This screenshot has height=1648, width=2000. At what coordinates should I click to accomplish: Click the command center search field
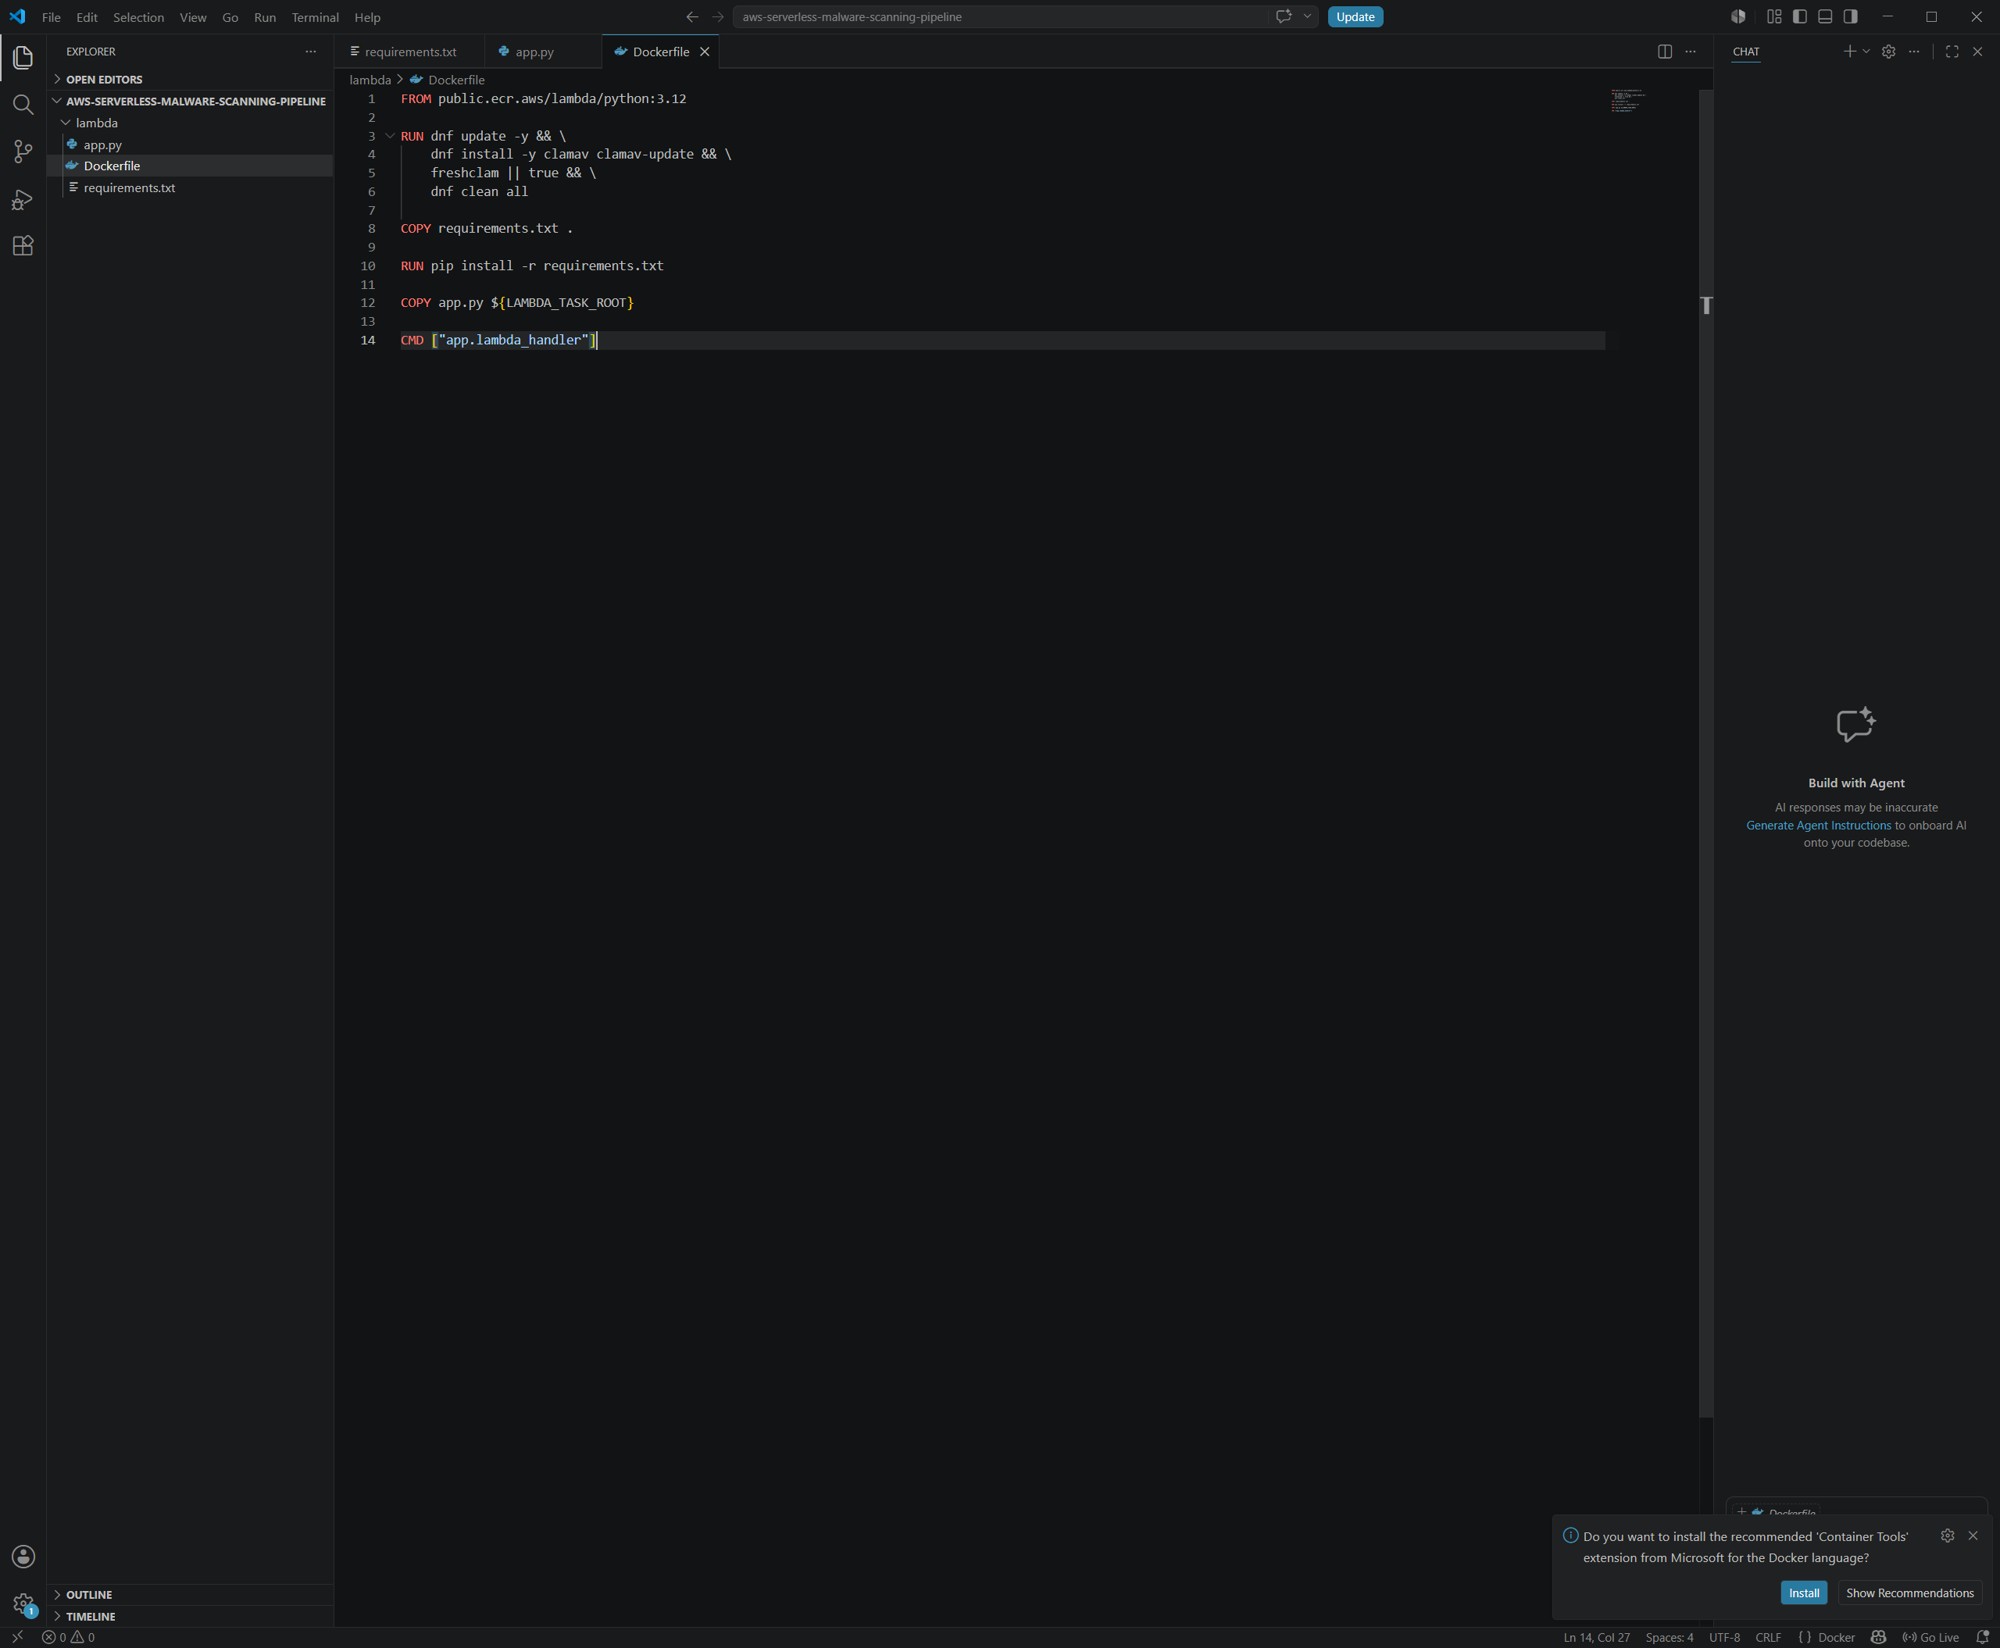(x=1001, y=17)
